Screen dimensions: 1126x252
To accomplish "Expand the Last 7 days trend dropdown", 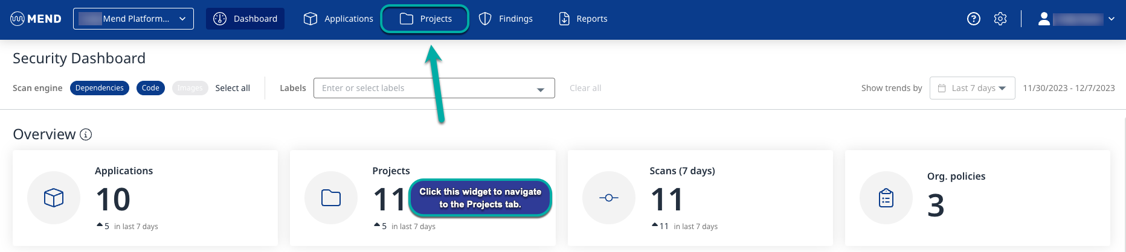I will coord(972,88).
